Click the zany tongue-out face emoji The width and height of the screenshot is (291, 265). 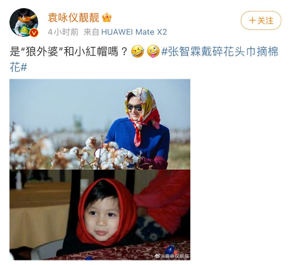(153, 51)
